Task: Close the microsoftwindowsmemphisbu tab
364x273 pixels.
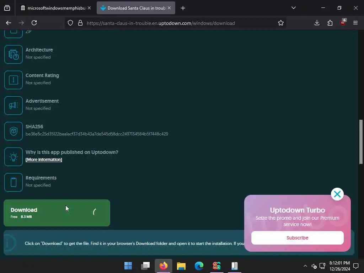Action: 89,8
